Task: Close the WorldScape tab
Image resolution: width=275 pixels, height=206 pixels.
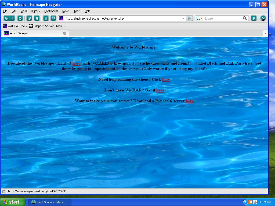Action: (65, 33)
